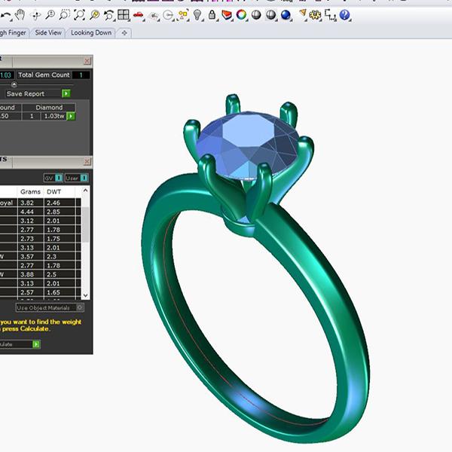Switch to the four-viewport layout icon
Viewport: 452px width, 452px height.
tap(124, 15)
